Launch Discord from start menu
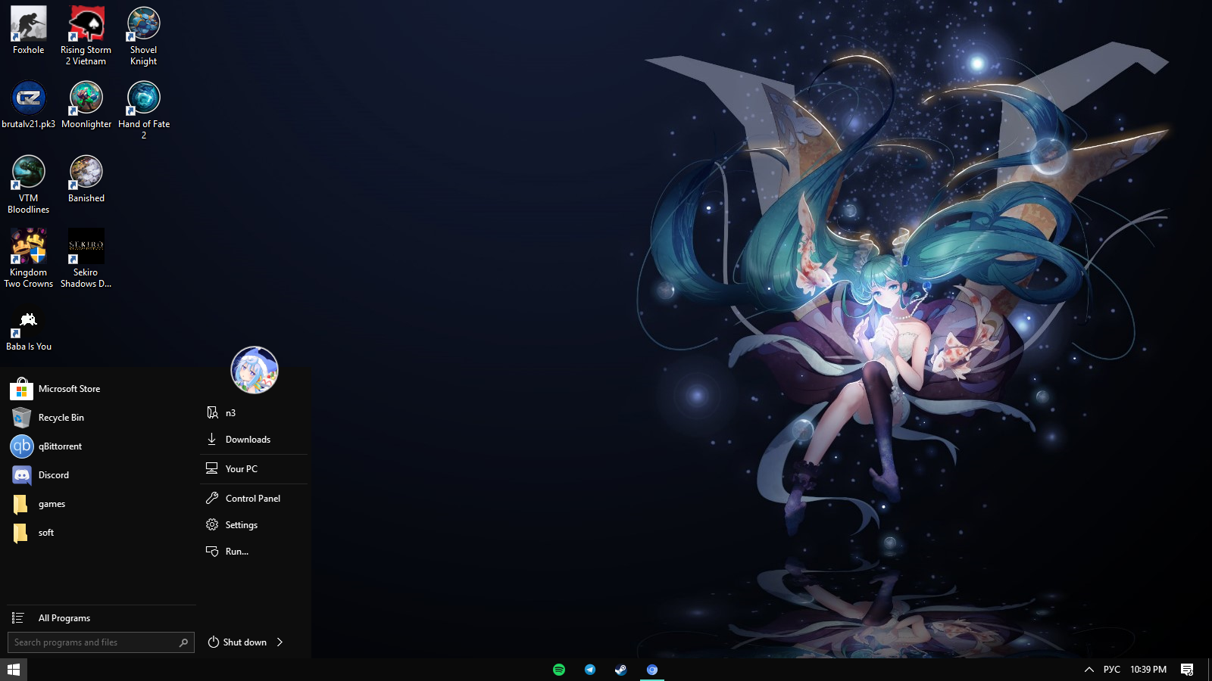Viewport: 1212px width, 681px height. [x=102, y=475]
